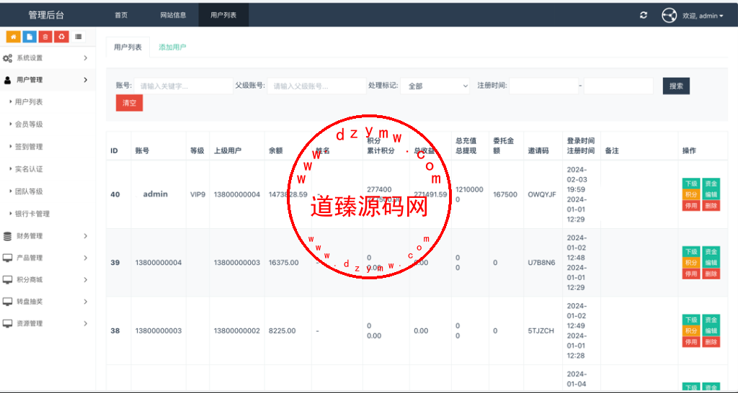Image resolution: width=738 pixels, height=393 pixels.
Task: Expand 转盘抽奖 using its chevron arrow
Action: pos(85,302)
